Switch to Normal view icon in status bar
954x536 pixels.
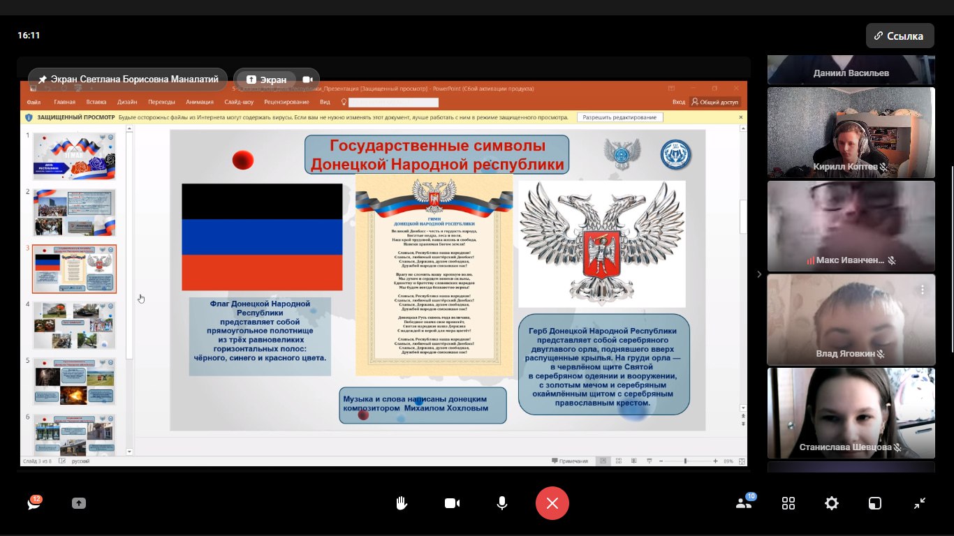click(x=603, y=461)
